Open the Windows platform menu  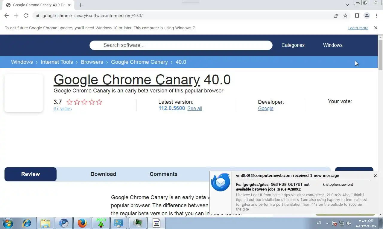(333, 45)
